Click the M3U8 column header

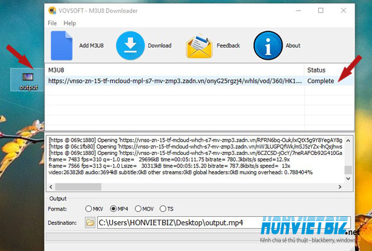pyautogui.click(x=175, y=70)
